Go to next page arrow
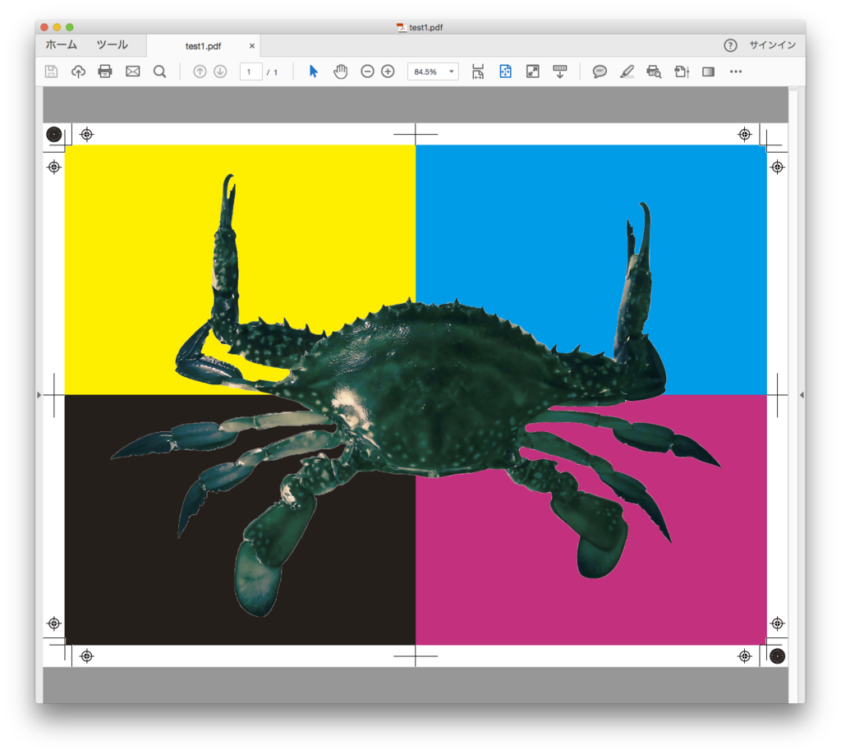Viewport: 841px width, 754px height. pyautogui.click(x=220, y=71)
